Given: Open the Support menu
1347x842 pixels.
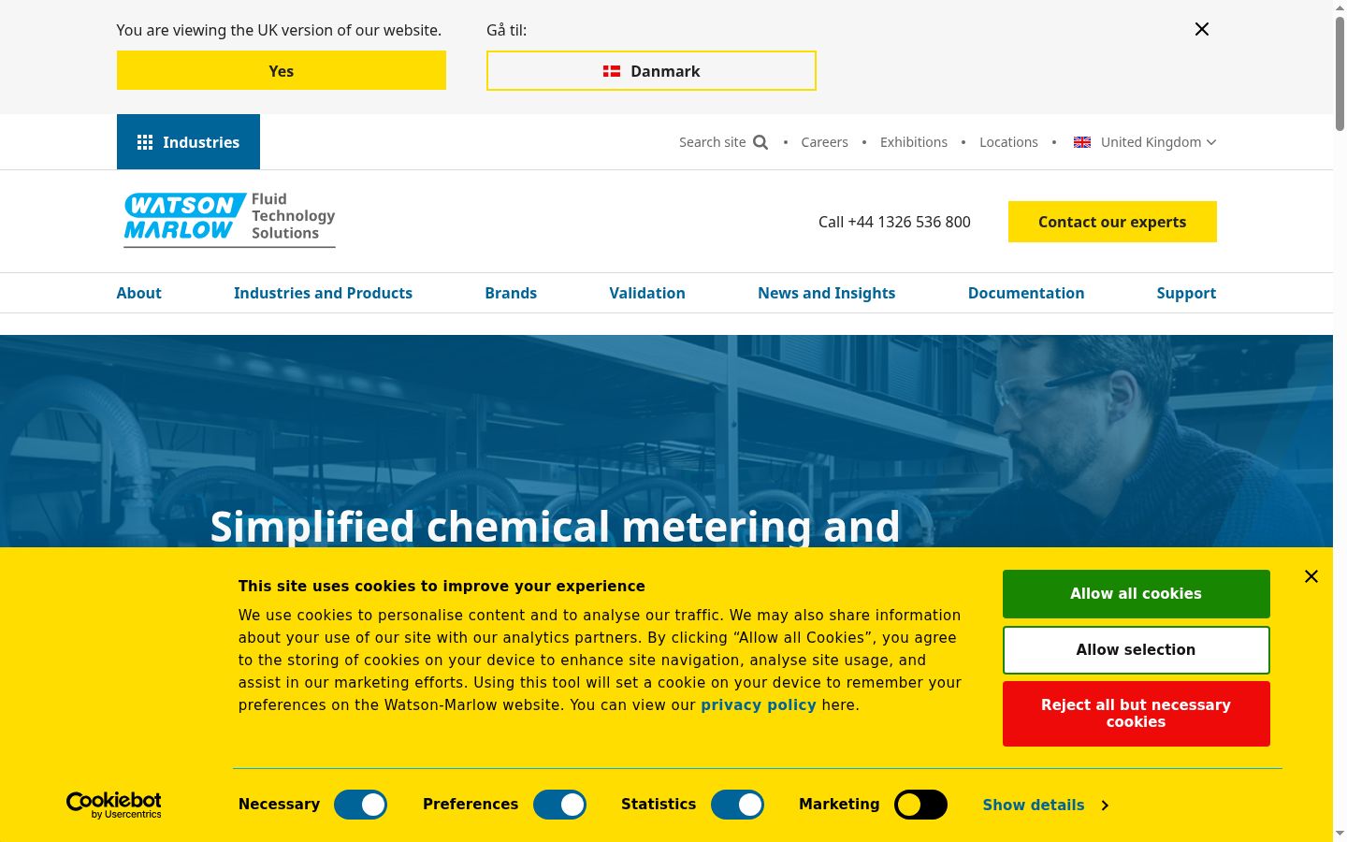Looking at the screenshot, I should pyautogui.click(x=1186, y=293).
